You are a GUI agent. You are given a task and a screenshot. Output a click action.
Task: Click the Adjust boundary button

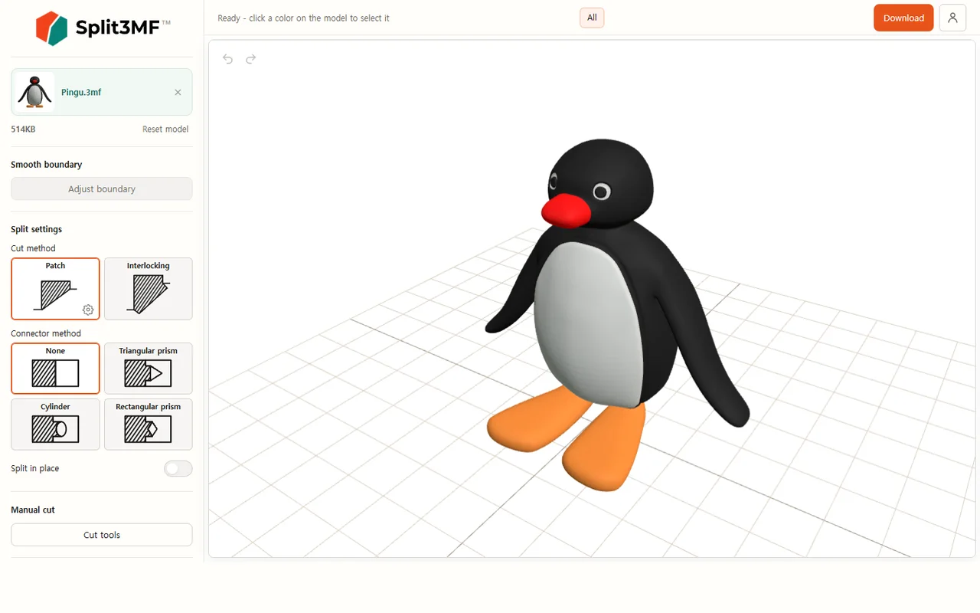tap(102, 188)
